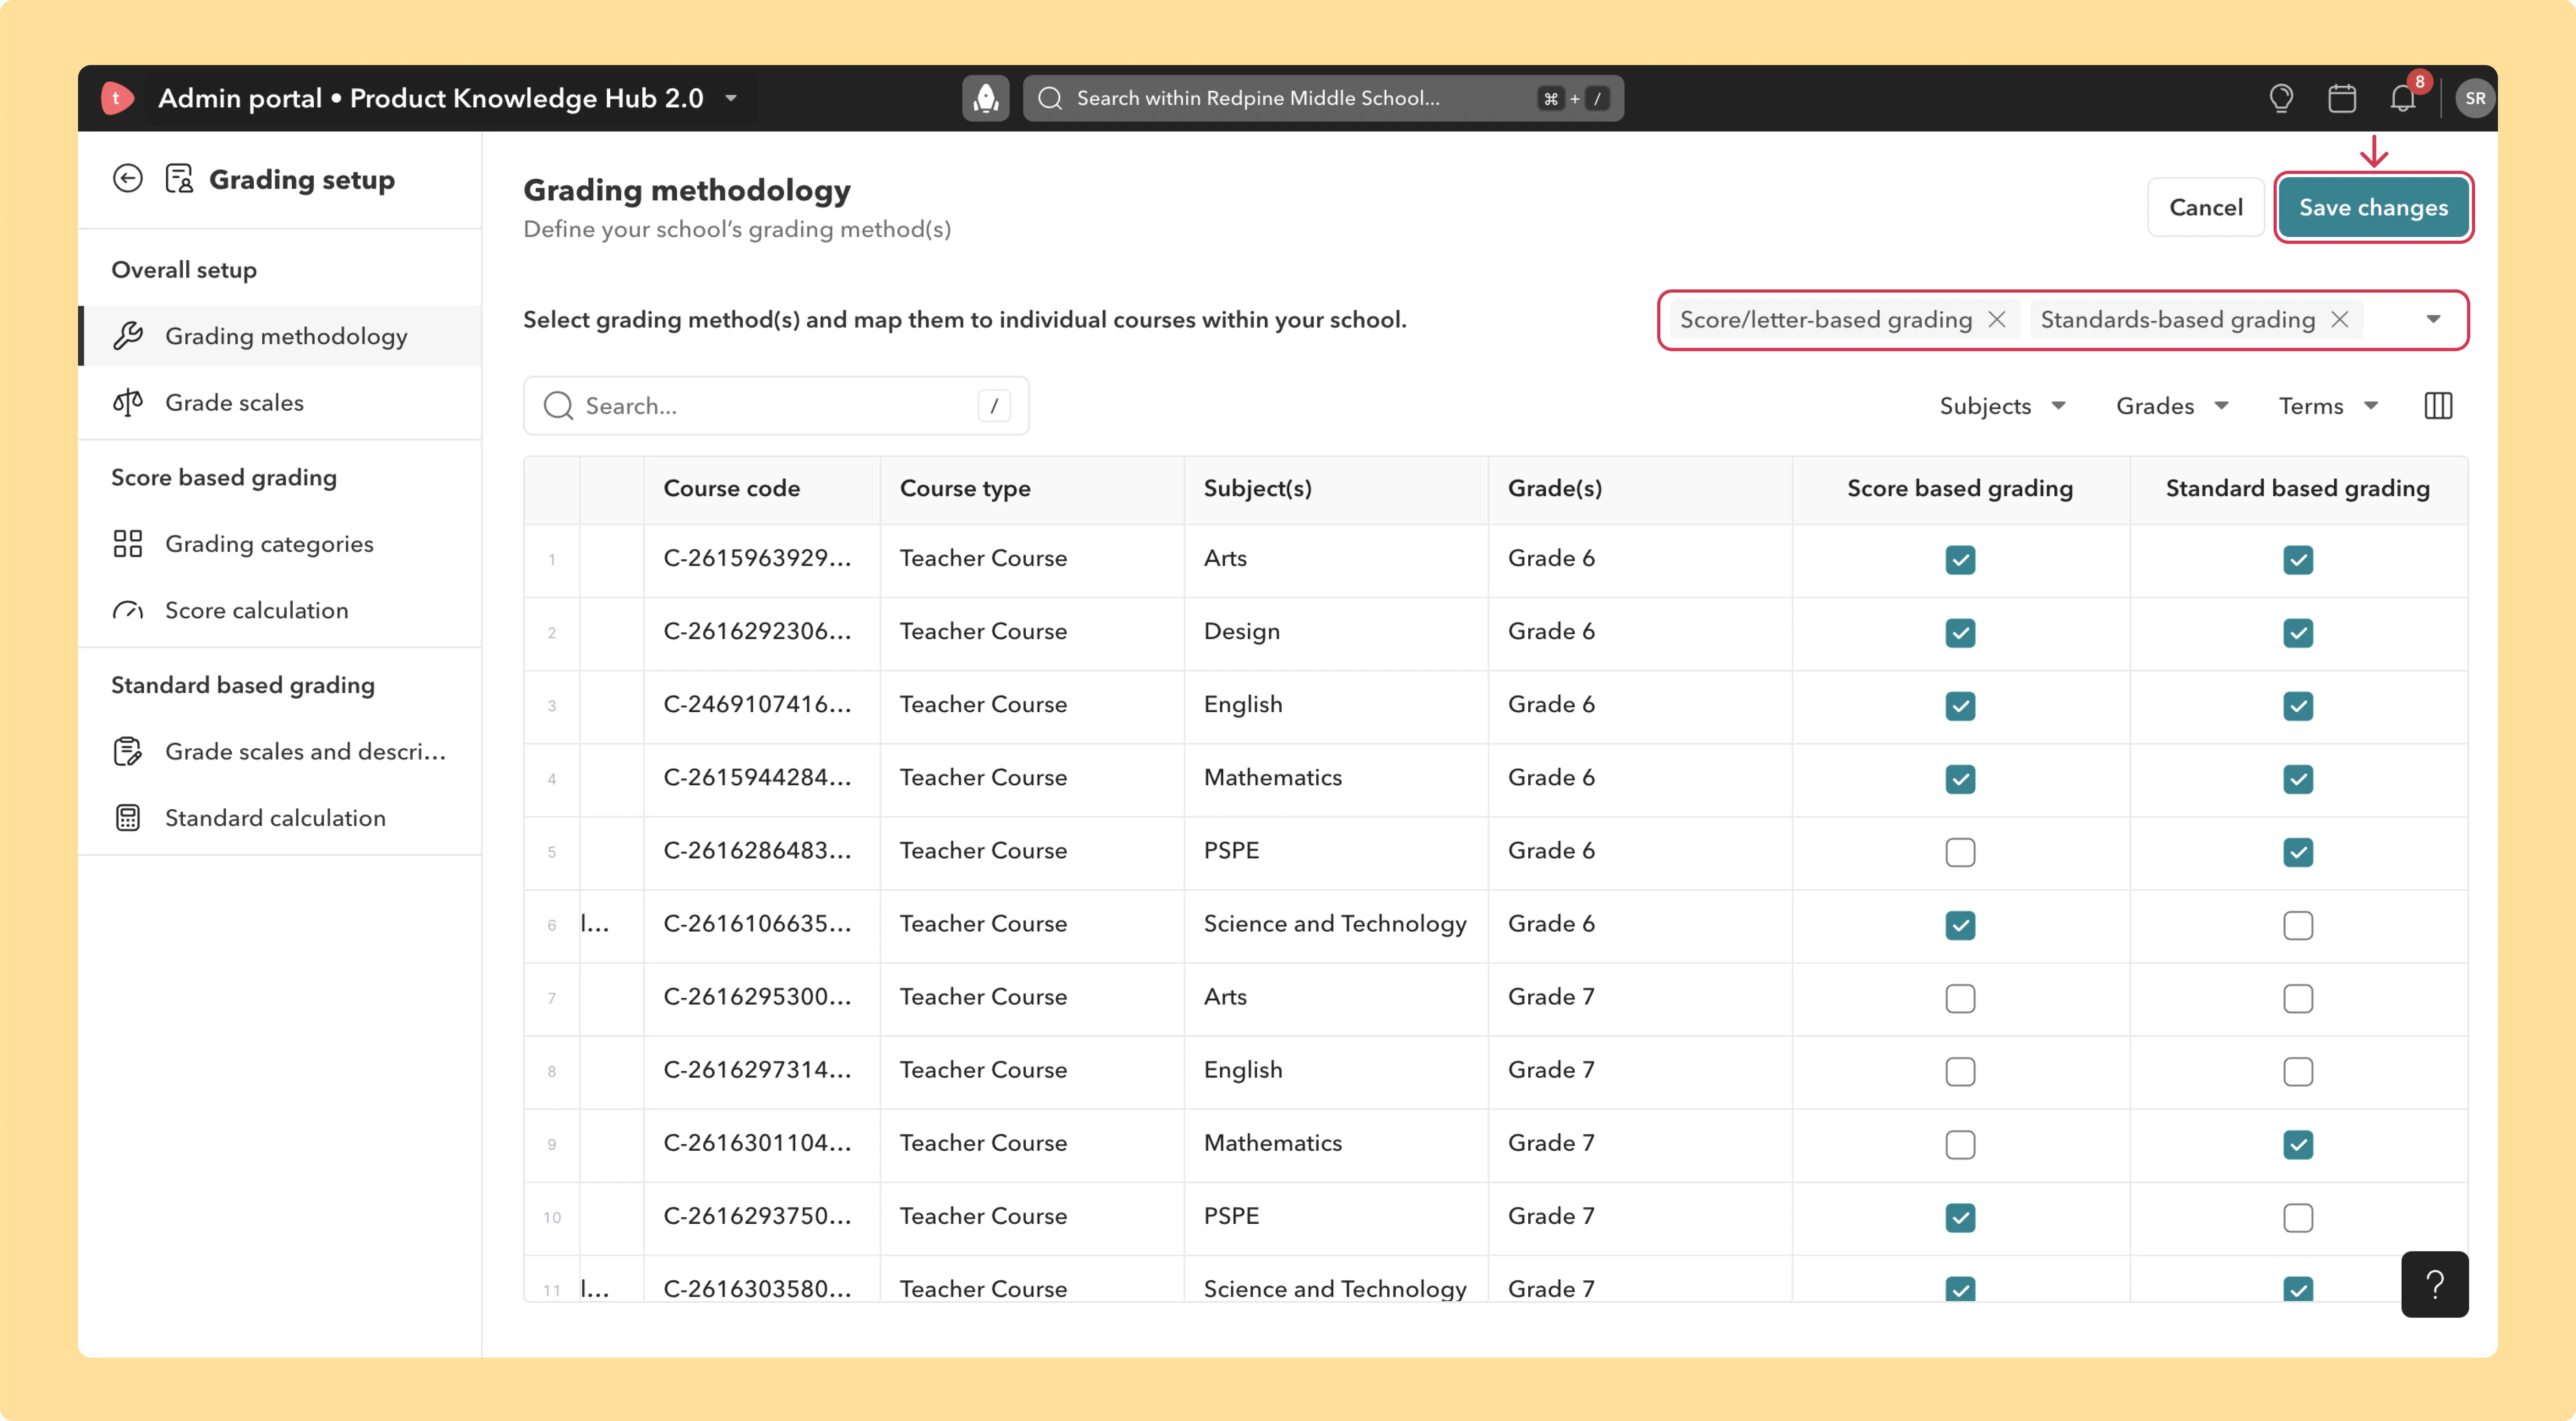Check Score based grading for Grade 7 Arts
Viewport: 2576px width, 1421px height.
[x=1960, y=998]
